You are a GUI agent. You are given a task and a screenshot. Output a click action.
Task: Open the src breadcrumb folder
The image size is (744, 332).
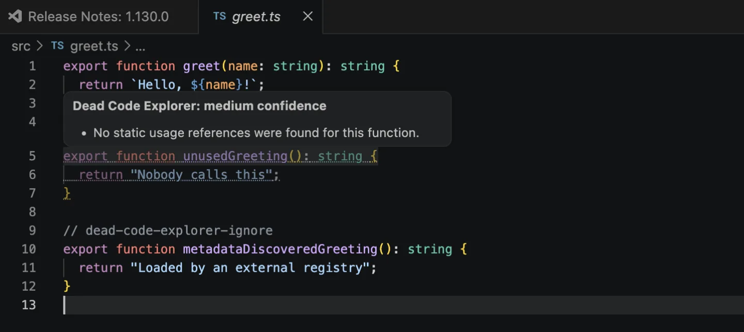pos(21,46)
